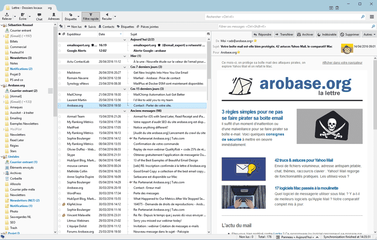Image resolution: width=377 pixels, height=240 pixels.
Task: Click the pirate envelope thumbnail image
Action: click(x=329, y=126)
